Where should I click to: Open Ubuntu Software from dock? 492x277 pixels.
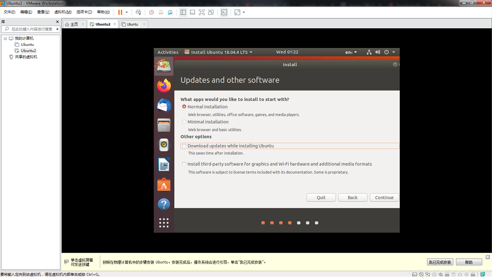pyautogui.click(x=164, y=184)
